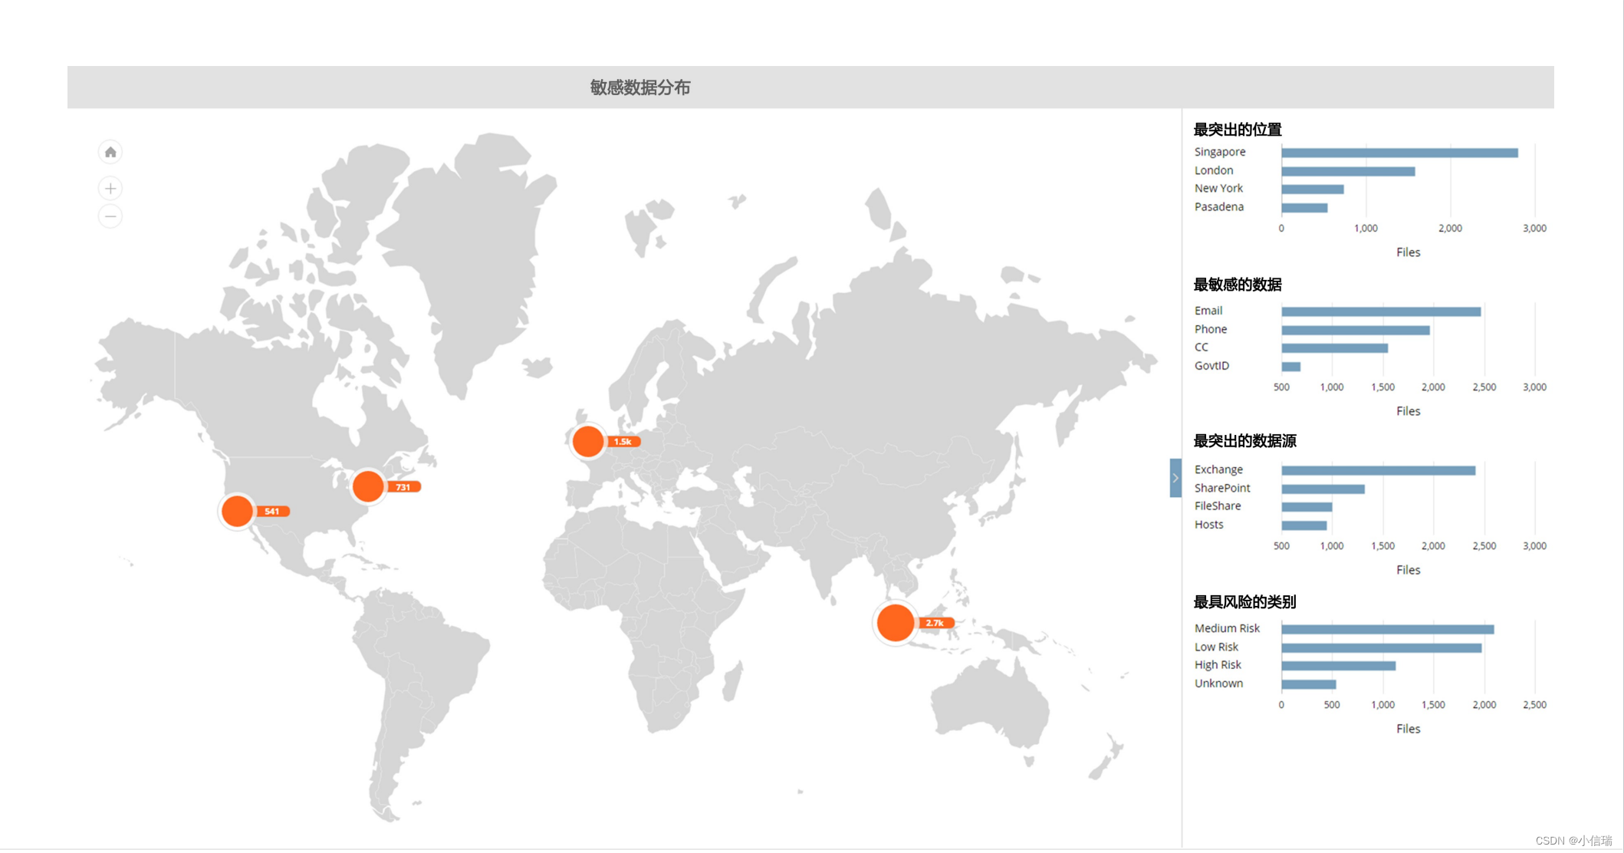Click the 'Exchange' label text

[1218, 469]
